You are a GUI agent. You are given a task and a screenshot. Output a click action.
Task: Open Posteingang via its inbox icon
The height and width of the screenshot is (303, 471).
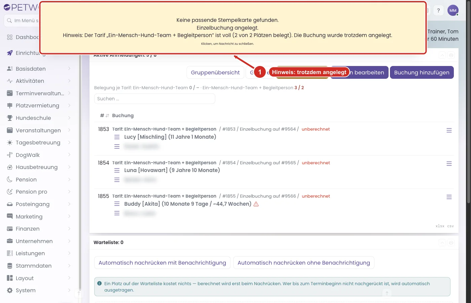pyautogui.click(x=10, y=204)
